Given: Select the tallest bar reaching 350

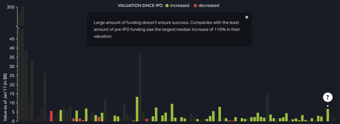Looking at the screenshot, I should (x=23, y=64).
